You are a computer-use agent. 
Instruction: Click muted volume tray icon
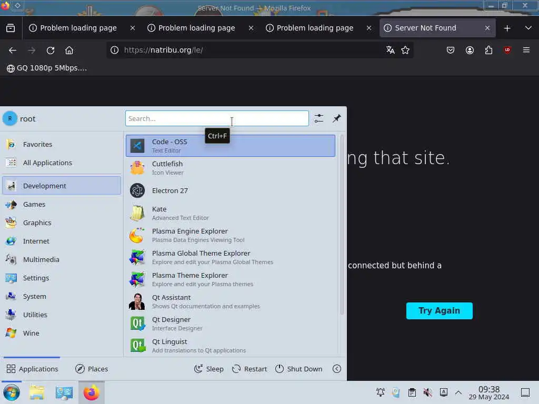(428, 392)
